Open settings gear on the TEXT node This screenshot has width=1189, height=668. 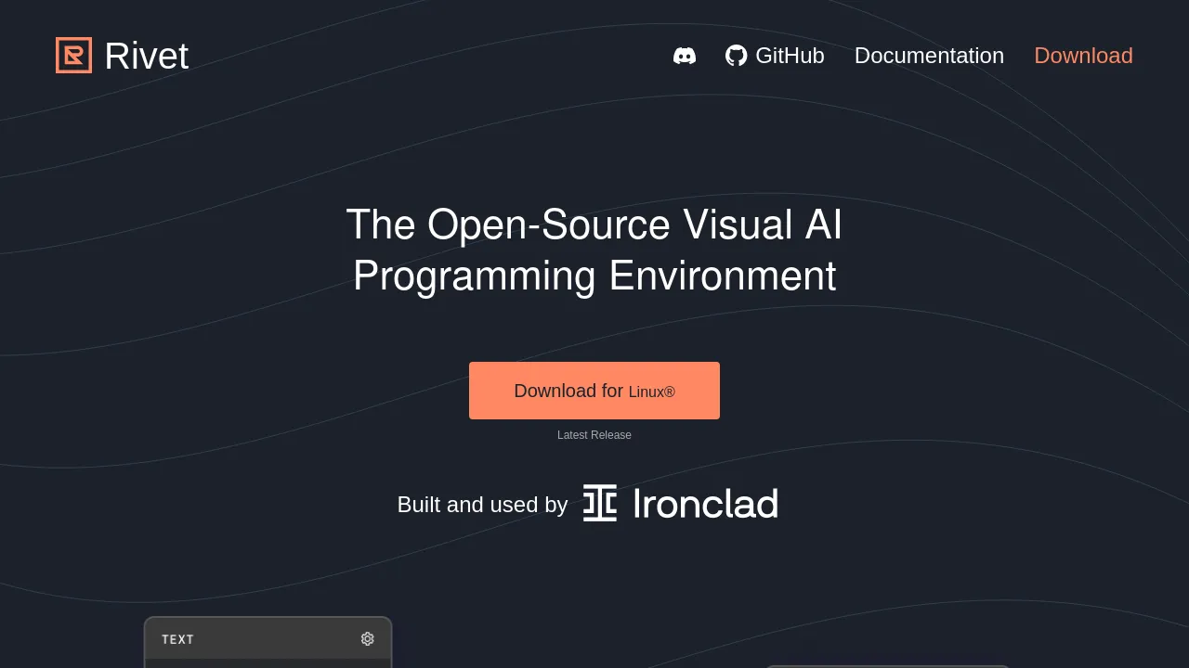[368, 638]
